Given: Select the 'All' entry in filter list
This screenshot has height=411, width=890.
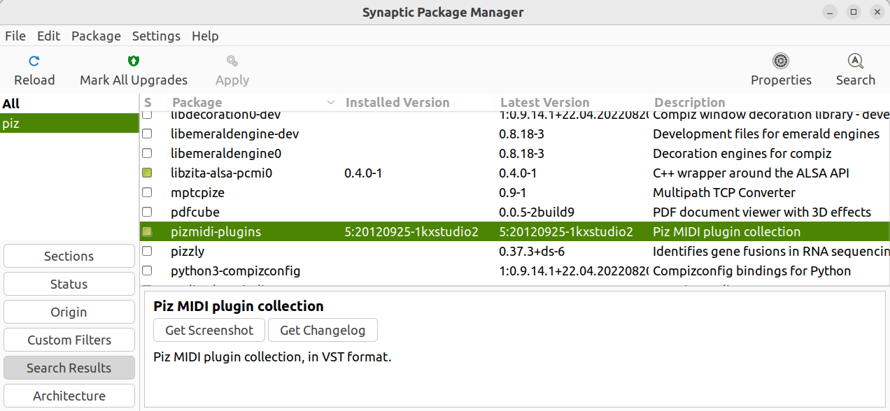Looking at the screenshot, I should pos(11,104).
